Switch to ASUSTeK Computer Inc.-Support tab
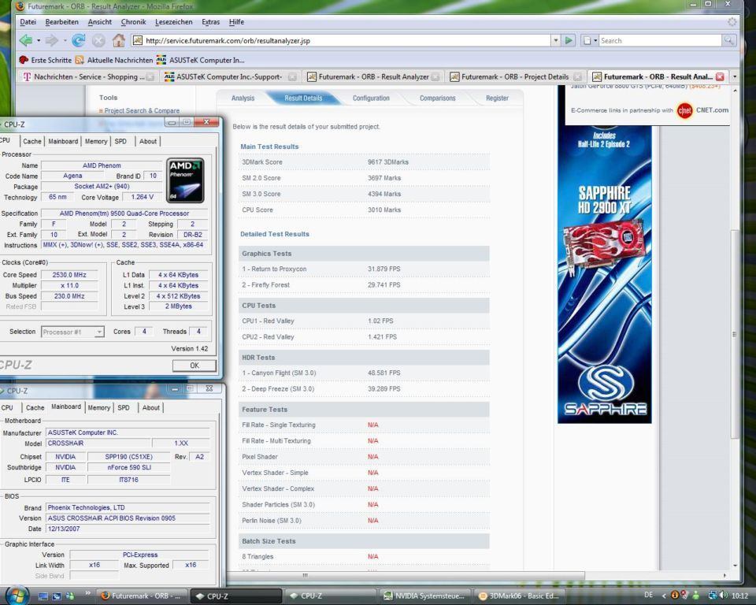The height and width of the screenshot is (605, 756). pyautogui.click(x=229, y=76)
